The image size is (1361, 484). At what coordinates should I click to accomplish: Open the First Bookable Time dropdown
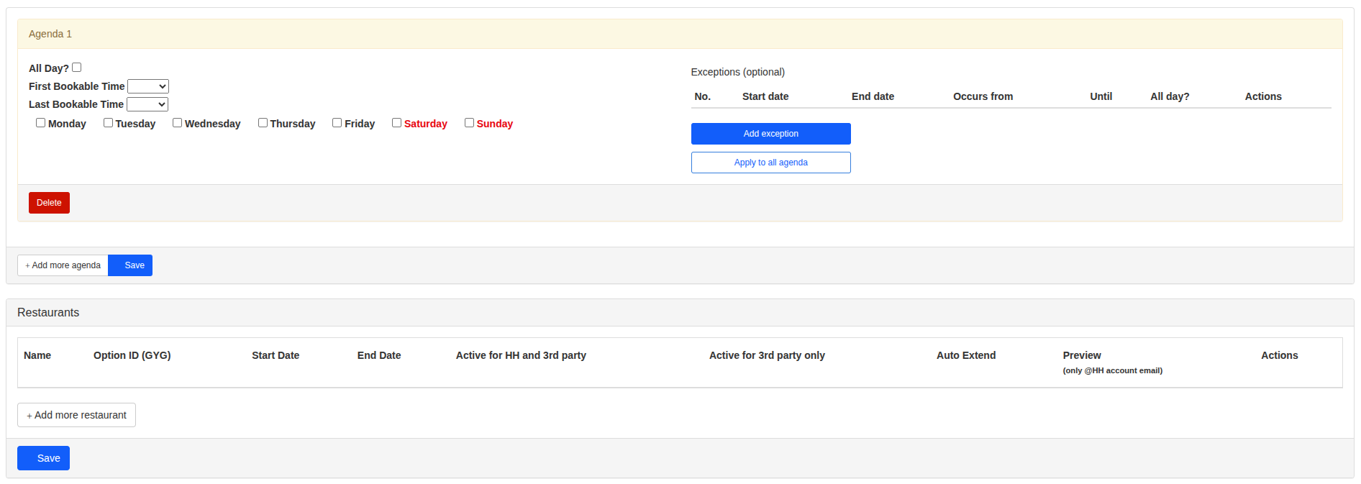point(148,86)
